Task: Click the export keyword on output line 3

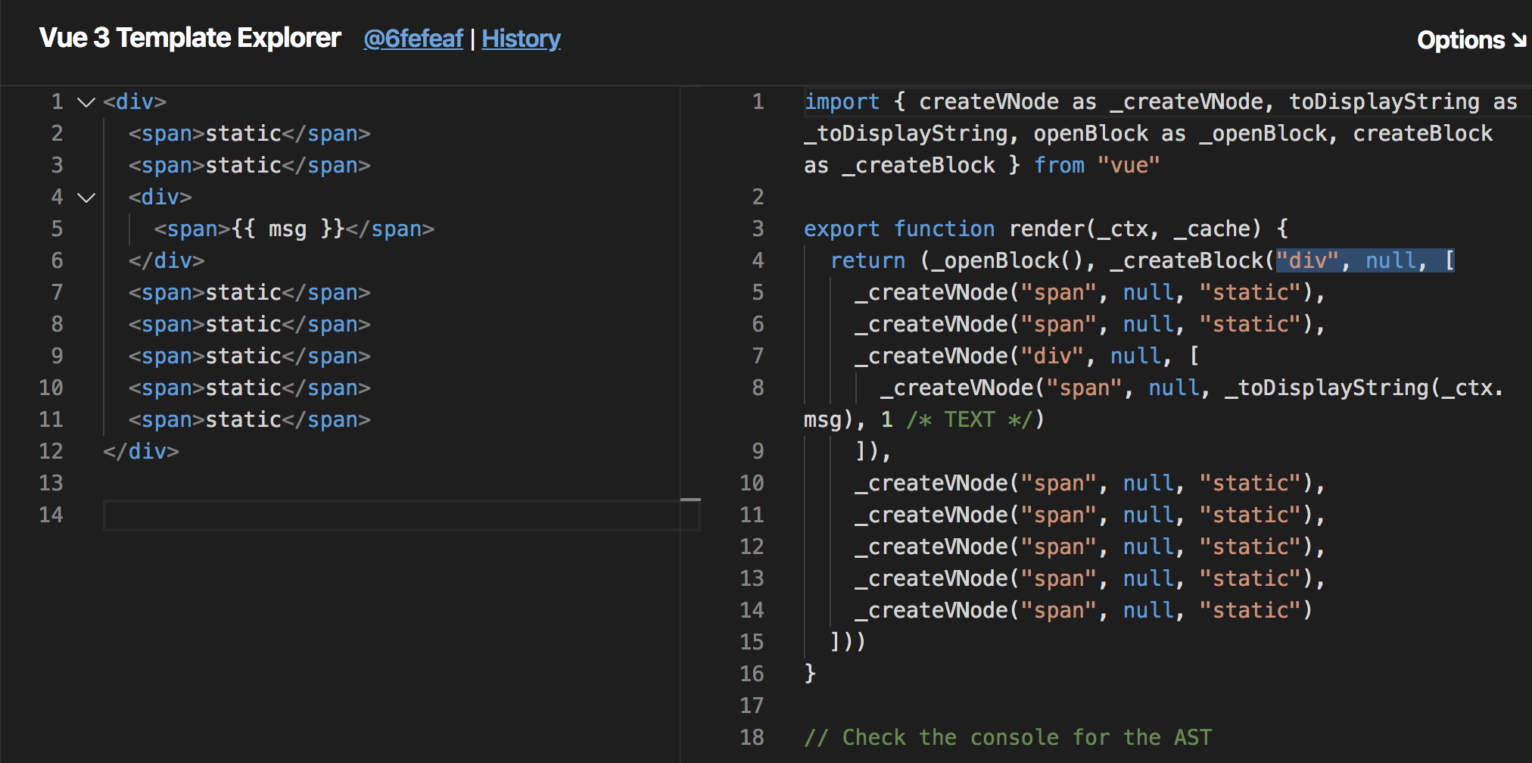Action: pyautogui.click(x=841, y=229)
